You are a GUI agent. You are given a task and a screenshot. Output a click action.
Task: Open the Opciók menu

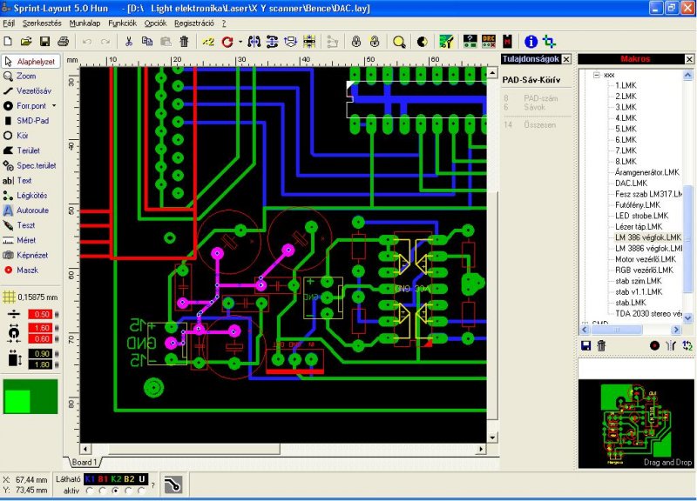click(x=155, y=23)
